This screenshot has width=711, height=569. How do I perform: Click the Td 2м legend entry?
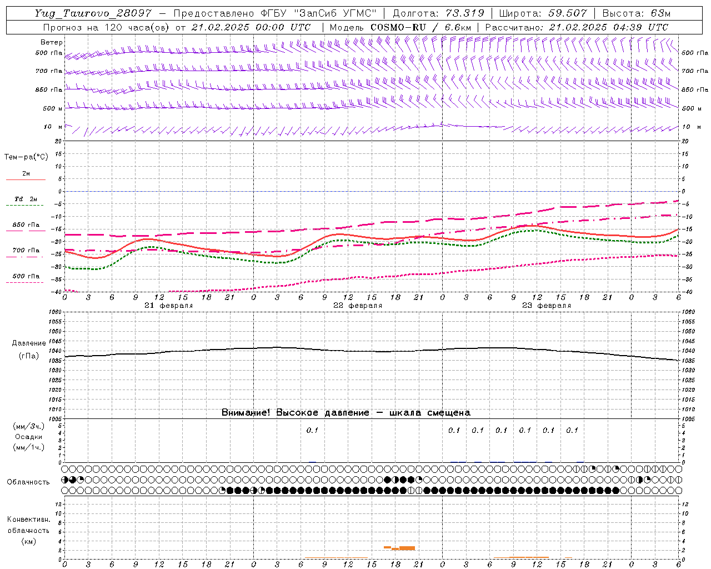click(26, 199)
